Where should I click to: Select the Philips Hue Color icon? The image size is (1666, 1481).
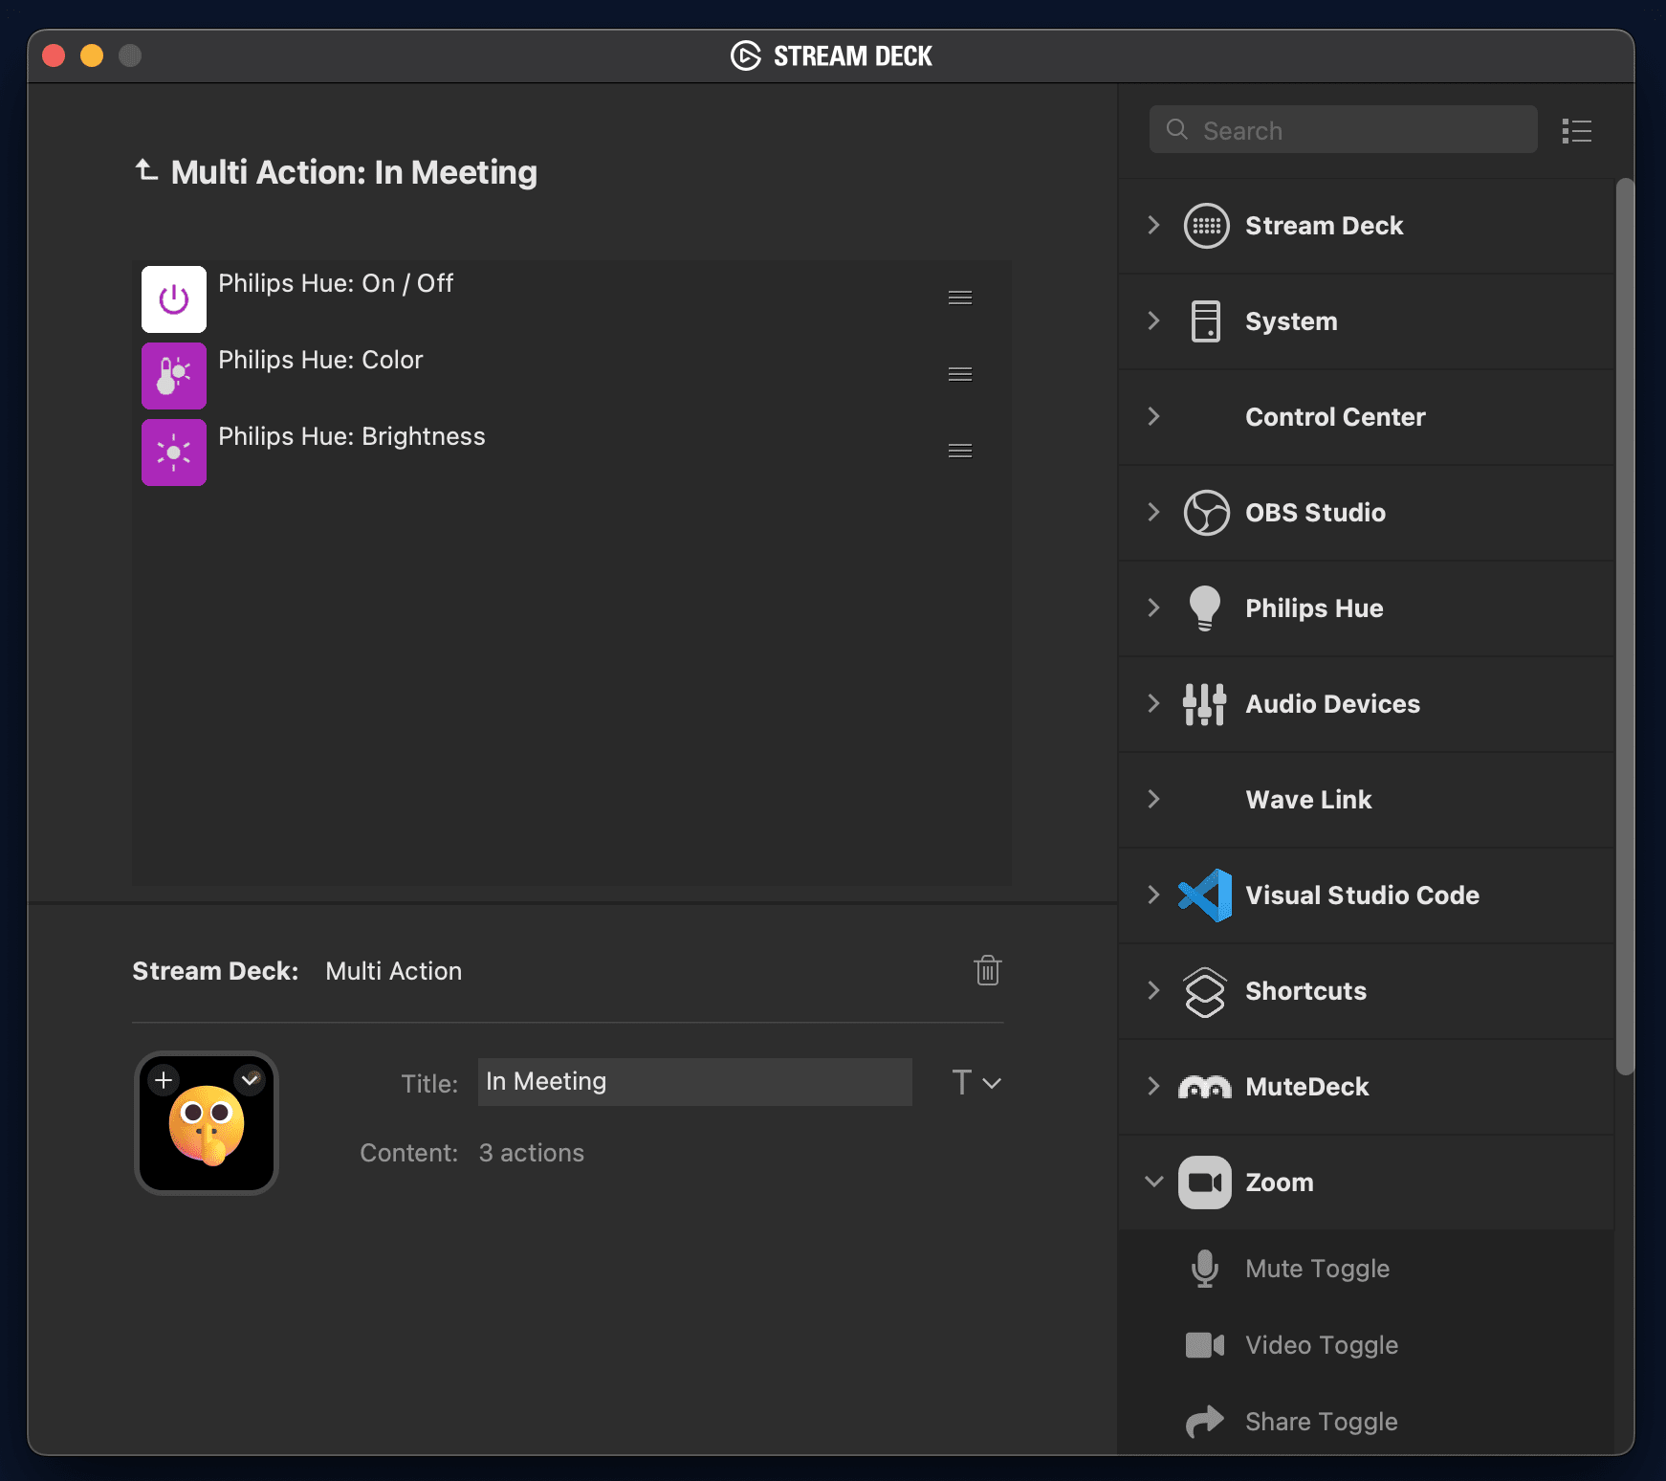tap(174, 376)
